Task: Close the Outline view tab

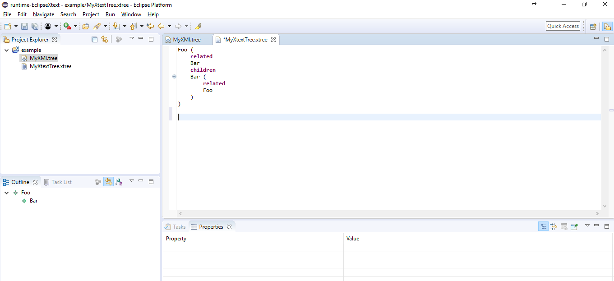Action: click(x=35, y=182)
